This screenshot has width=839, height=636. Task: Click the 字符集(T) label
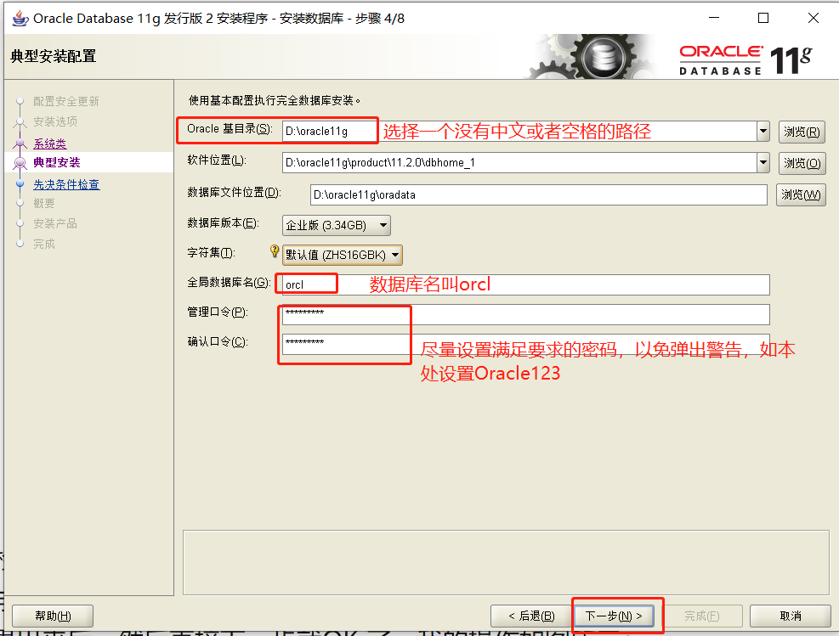pyautogui.click(x=211, y=252)
